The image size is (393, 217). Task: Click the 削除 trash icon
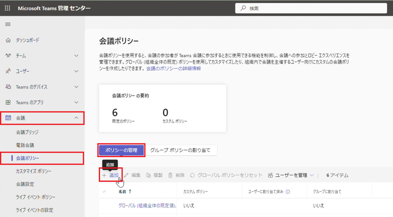tap(170, 175)
